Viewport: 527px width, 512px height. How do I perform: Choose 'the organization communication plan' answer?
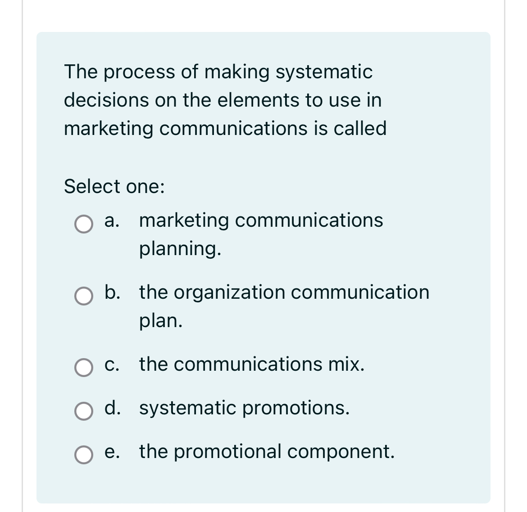pyautogui.click(x=284, y=292)
